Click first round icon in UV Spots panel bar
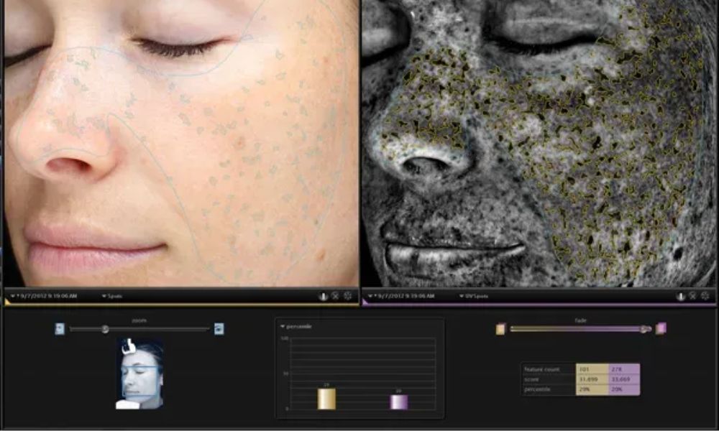Screen dimensions: 719x431 click(680, 296)
